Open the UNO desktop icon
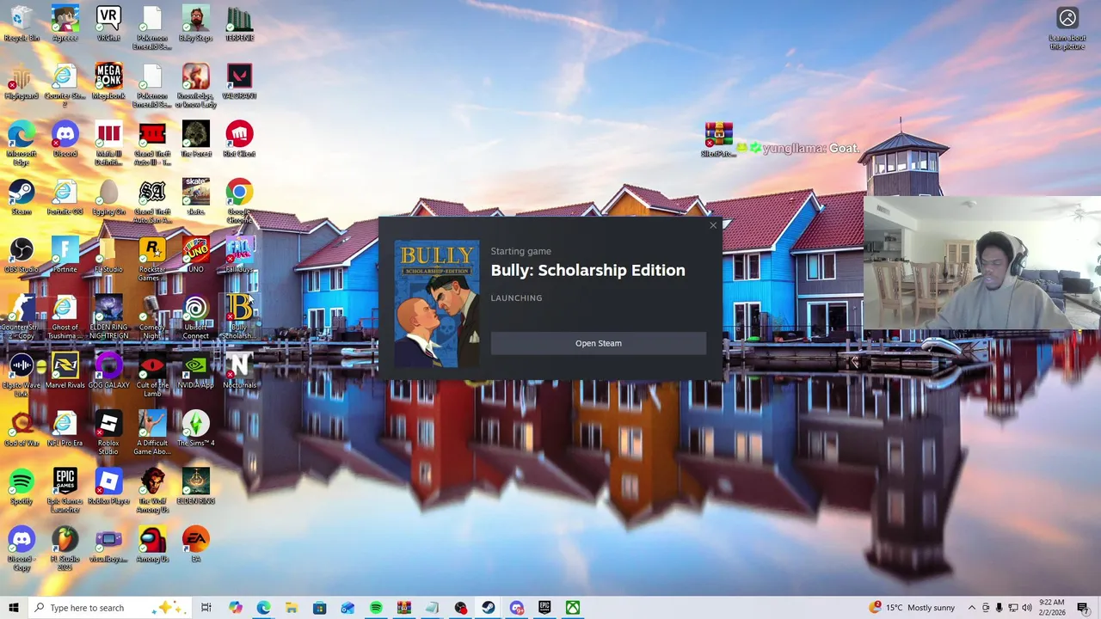The image size is (1101, 619). pos(196,254)
